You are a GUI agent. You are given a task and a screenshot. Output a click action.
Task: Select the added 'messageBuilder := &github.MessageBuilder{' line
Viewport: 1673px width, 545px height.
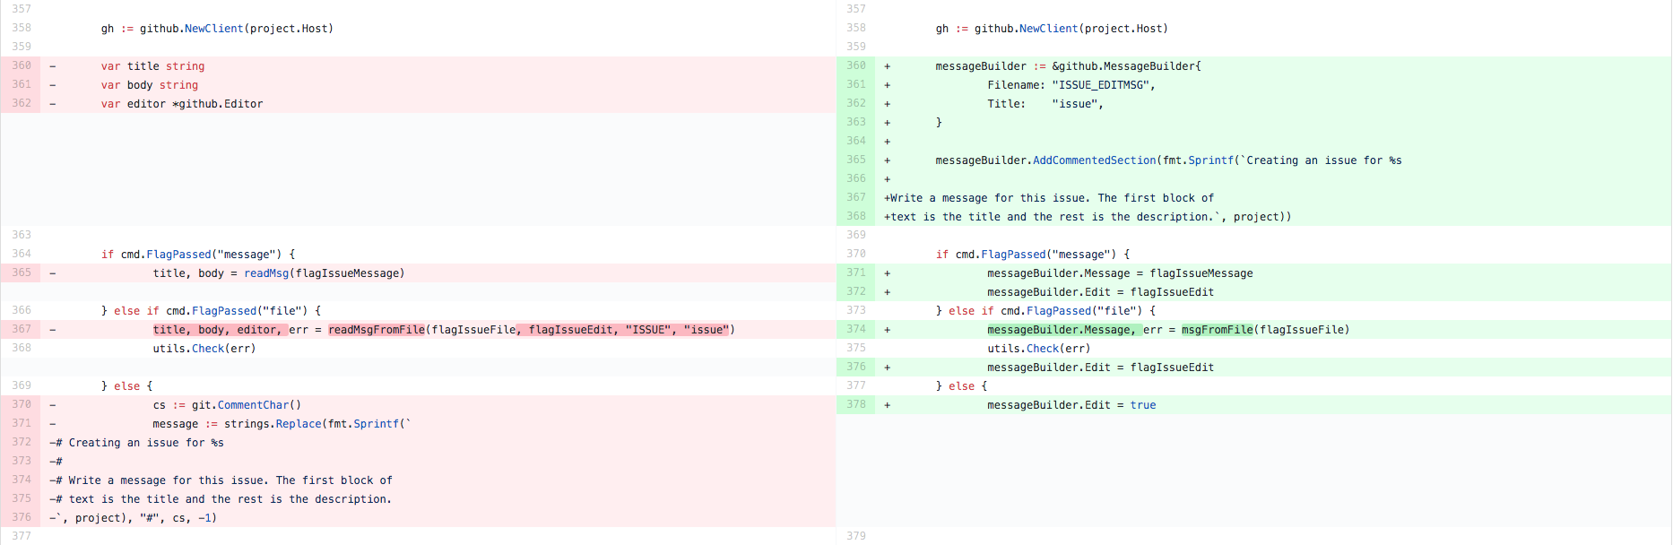point(1068,66)
